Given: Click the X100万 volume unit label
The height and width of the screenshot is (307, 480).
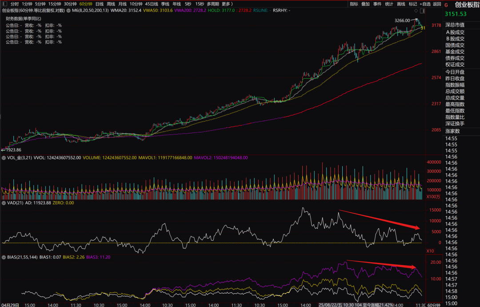Looking at the screenshot, I should [433, 197].
